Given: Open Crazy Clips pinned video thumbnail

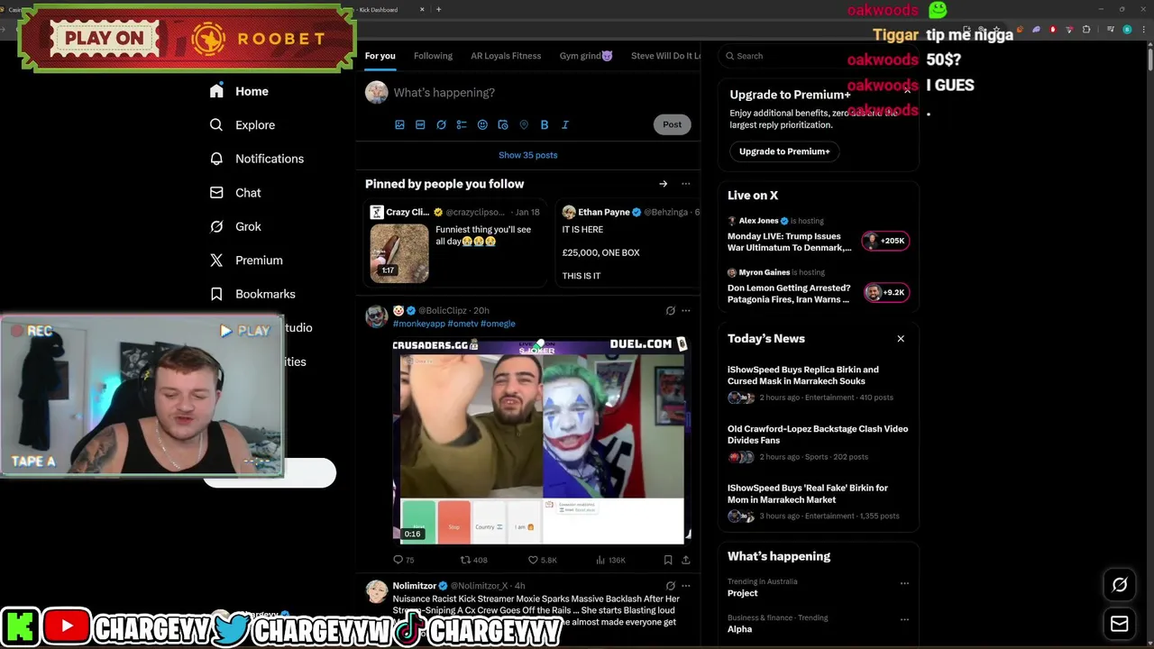Looking at the screenshot, I should 399,252.
